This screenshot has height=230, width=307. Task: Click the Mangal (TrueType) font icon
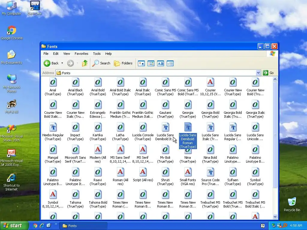53,150
